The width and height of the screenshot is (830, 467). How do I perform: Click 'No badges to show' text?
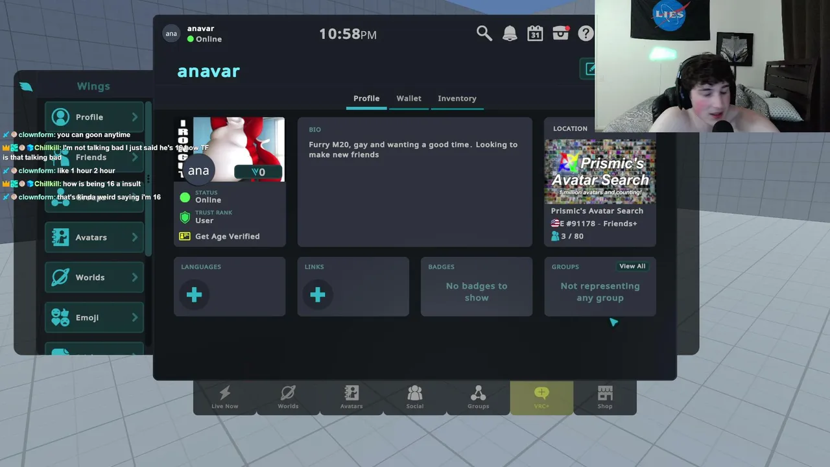(477, 292)
